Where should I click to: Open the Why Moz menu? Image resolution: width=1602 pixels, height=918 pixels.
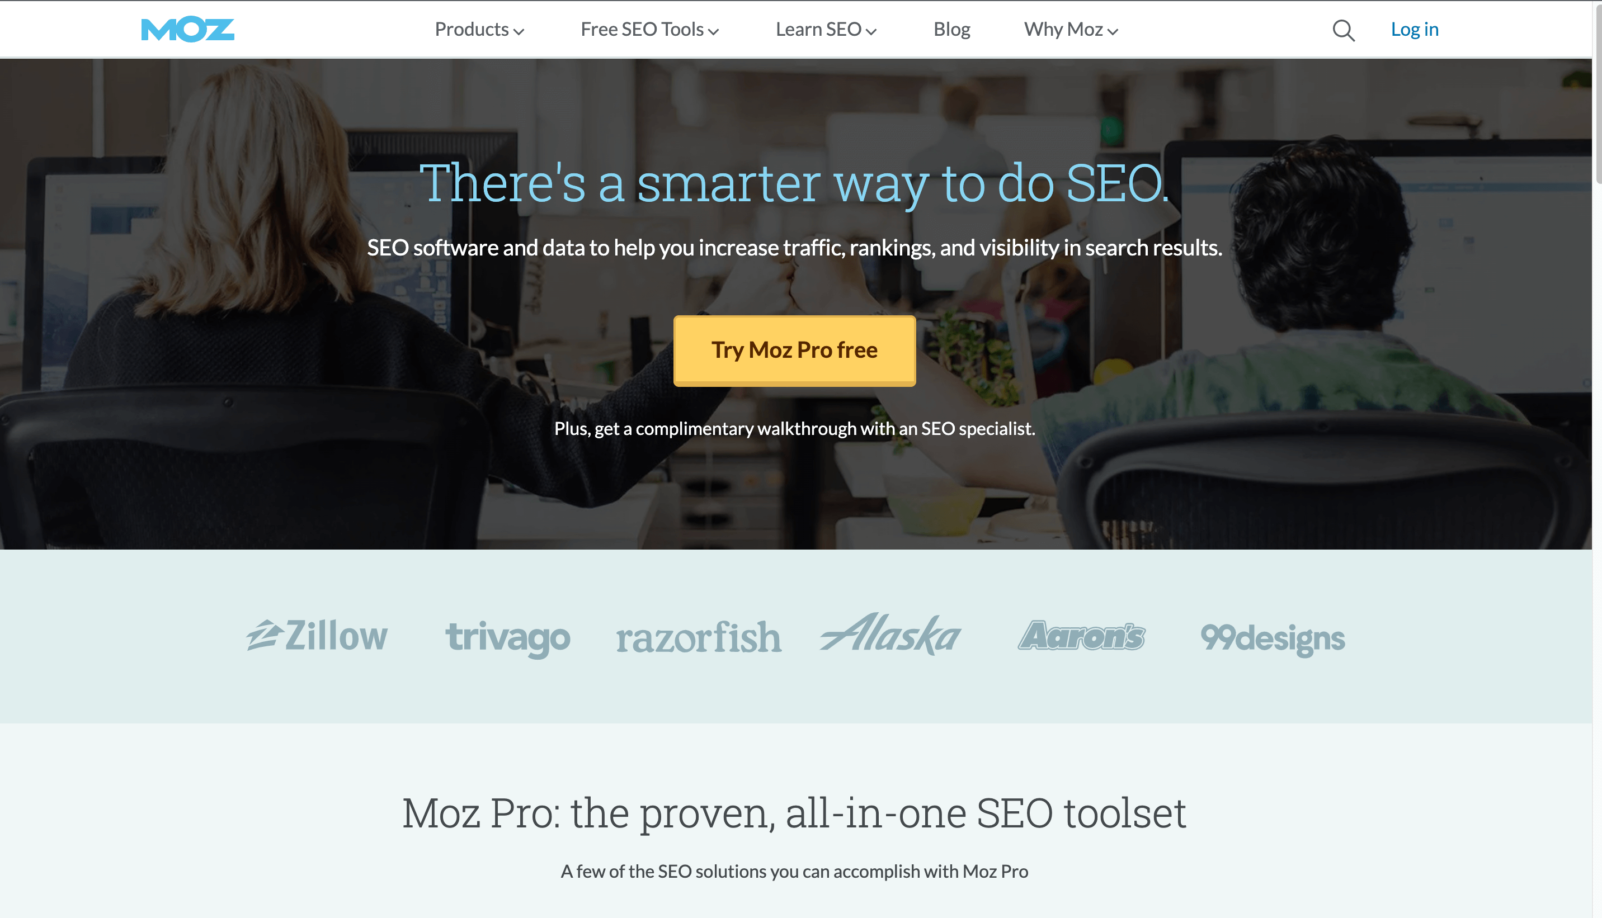(1071, 30)
